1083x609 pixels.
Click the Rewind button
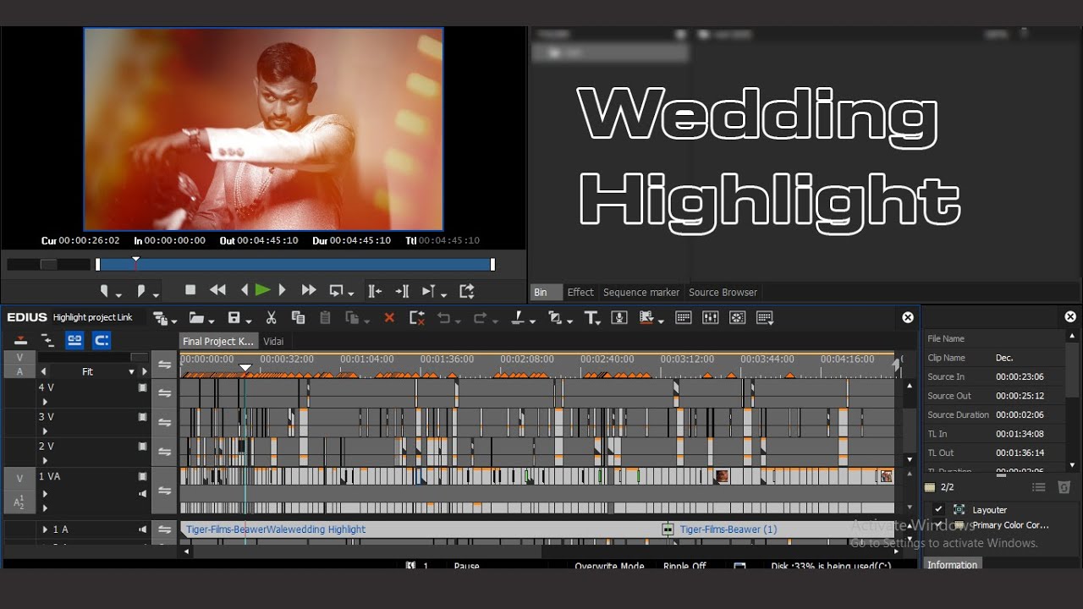click(x=217, y=290)
